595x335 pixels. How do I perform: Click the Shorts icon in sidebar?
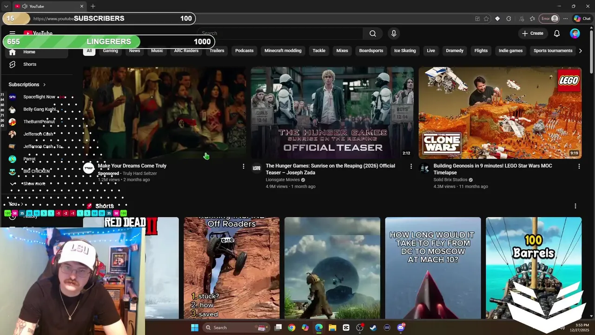coord(13,64)
